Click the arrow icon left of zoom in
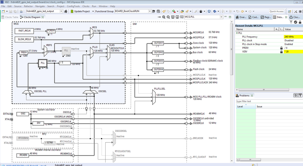The width and height of the screenshot is (303, 166). 159,17
